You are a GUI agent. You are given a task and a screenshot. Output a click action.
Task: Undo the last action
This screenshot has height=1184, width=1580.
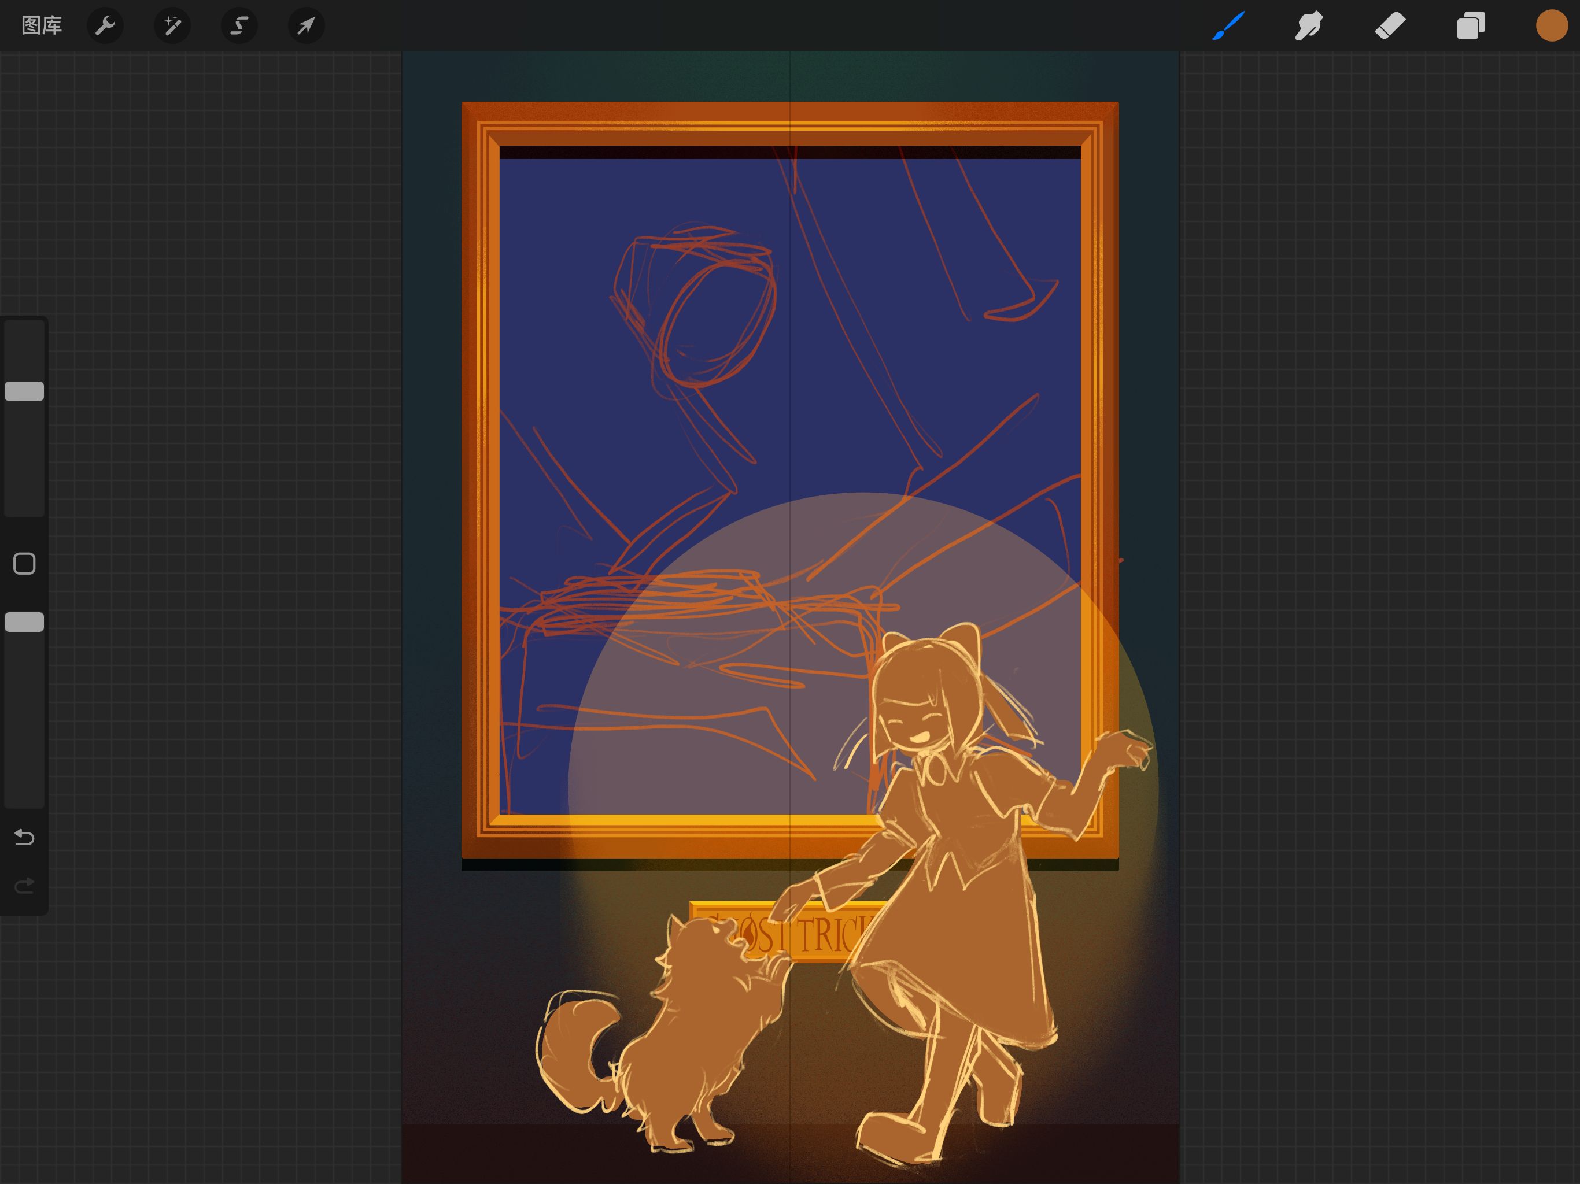coord(24,837)
